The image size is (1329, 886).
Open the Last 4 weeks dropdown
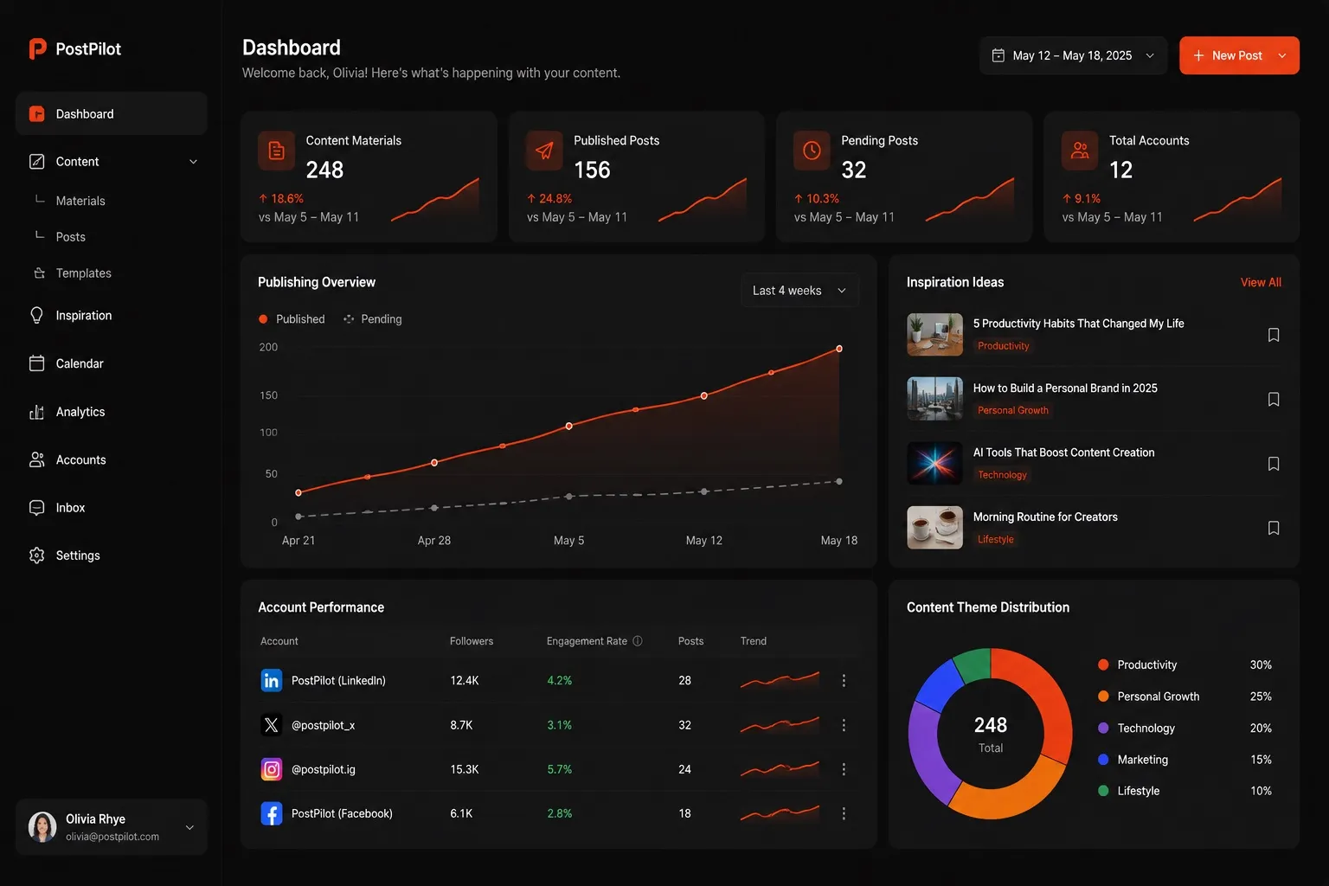coord(799,291)
